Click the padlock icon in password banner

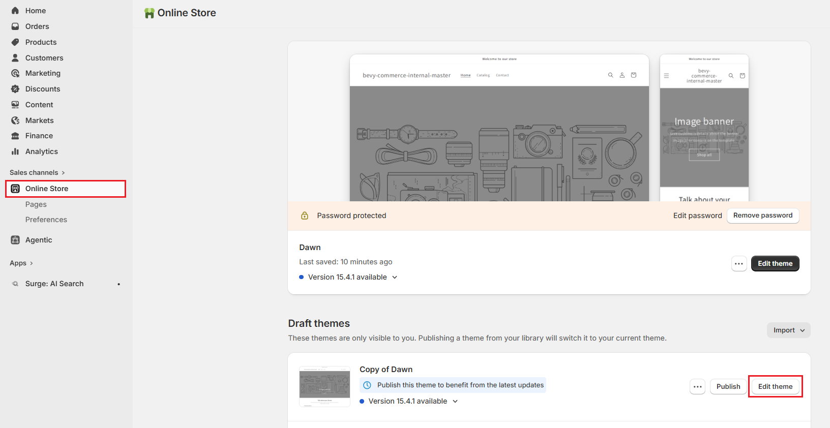[305, 216]
